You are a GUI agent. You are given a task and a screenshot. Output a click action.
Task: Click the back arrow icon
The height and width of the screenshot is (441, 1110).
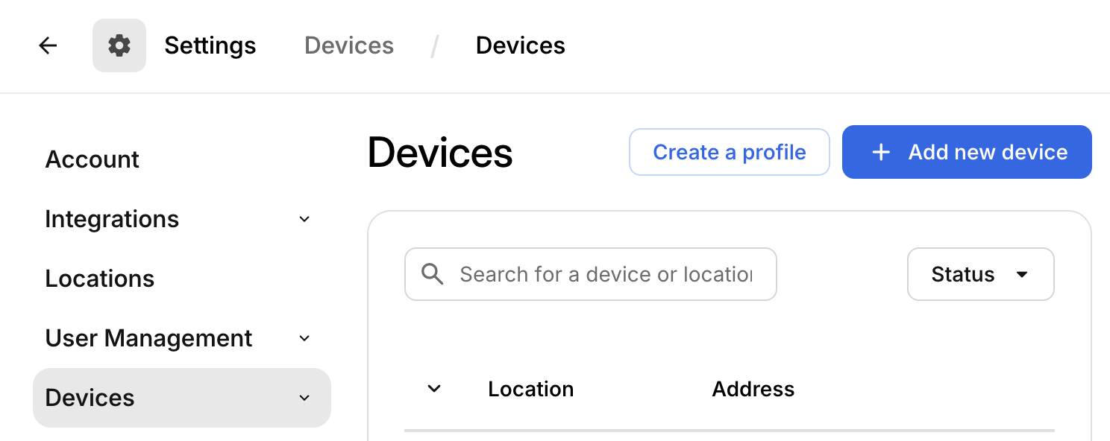click(48, 45)
